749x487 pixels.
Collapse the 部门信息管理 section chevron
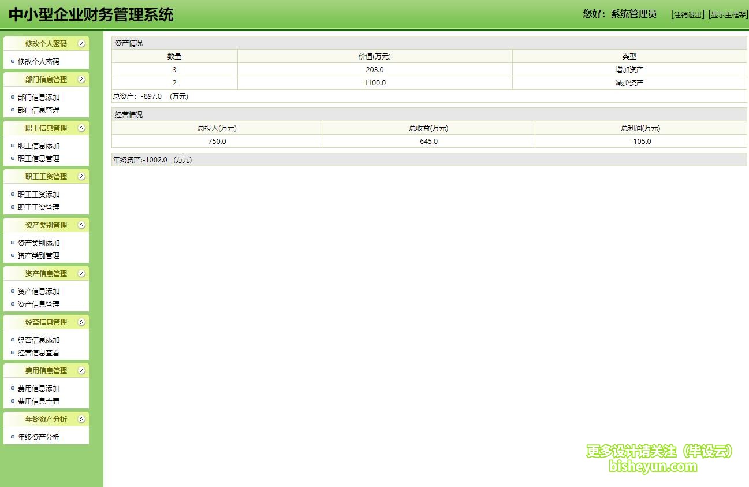[x=81, y=80]
